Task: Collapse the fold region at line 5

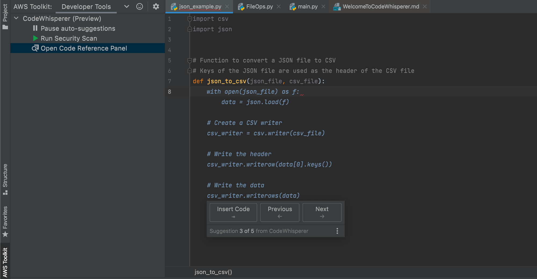Action: pos(189,60)
